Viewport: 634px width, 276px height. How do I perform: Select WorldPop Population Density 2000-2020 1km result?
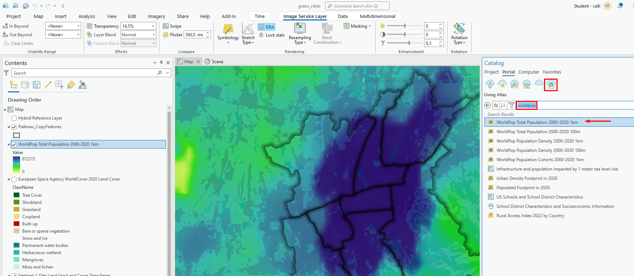(x=539, y=141)
